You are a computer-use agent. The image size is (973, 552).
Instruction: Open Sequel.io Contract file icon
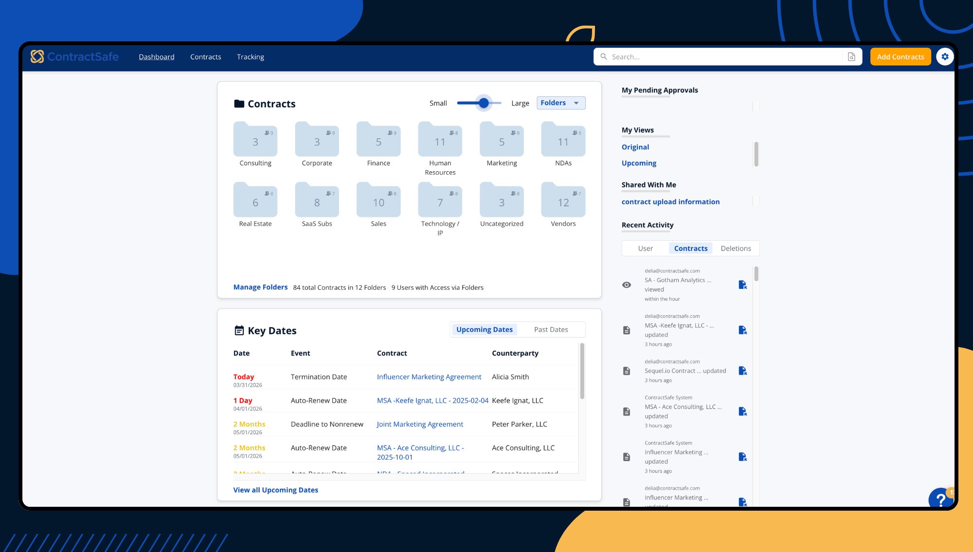coord(742,371)
